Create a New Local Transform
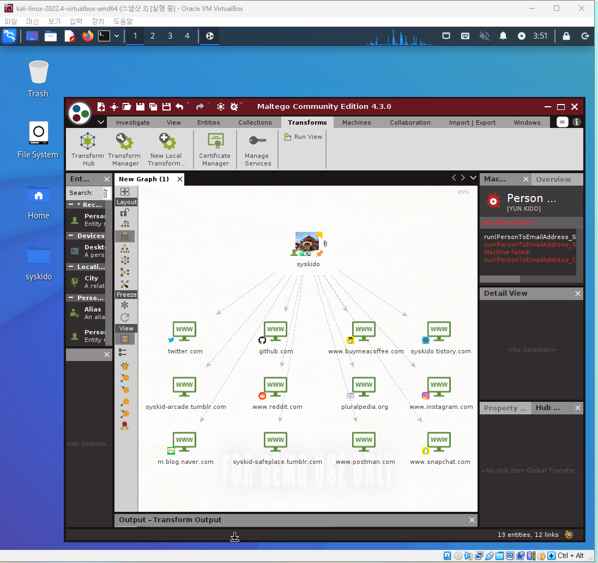 pyautogui.click(x=167, y=149)
